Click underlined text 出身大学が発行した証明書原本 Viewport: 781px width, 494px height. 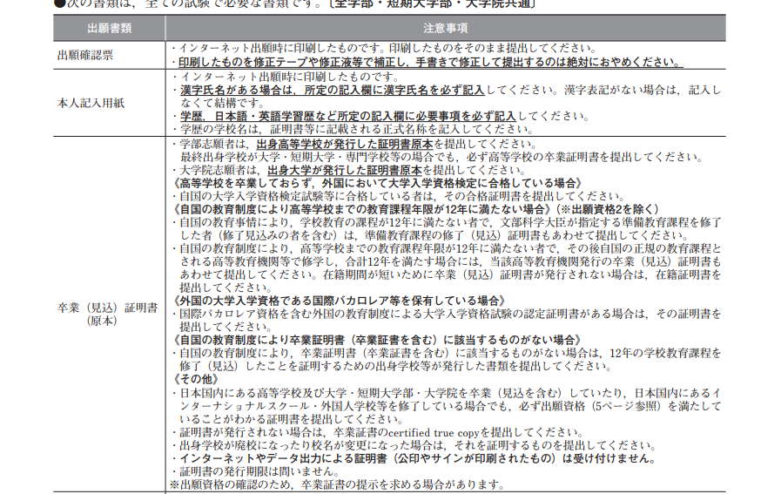[345, 170]
